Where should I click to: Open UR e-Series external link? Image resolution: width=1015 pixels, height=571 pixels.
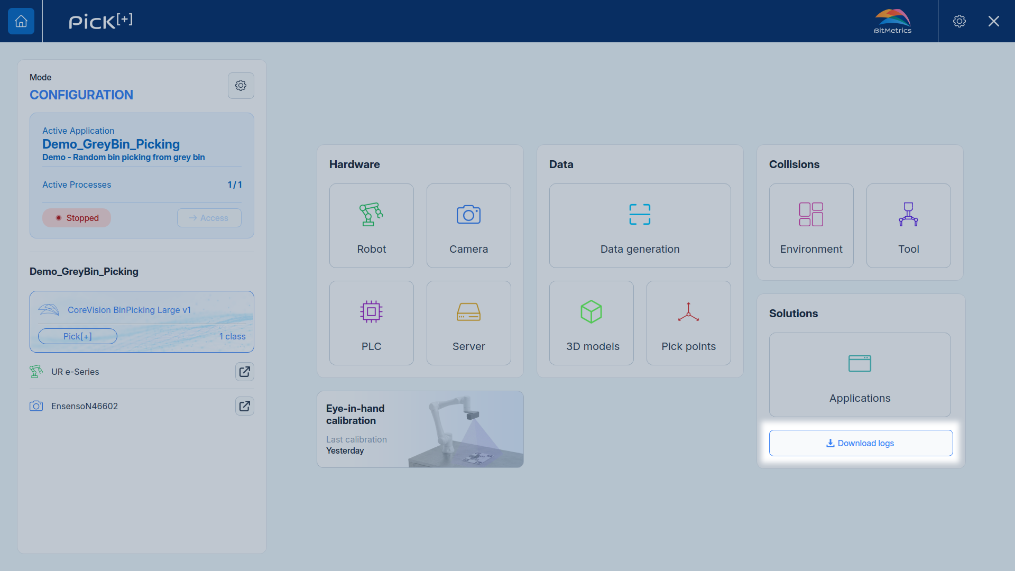coord(244,372)
